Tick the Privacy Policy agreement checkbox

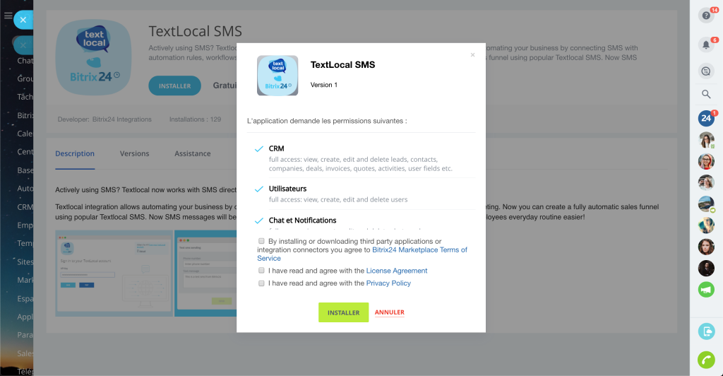261,283
